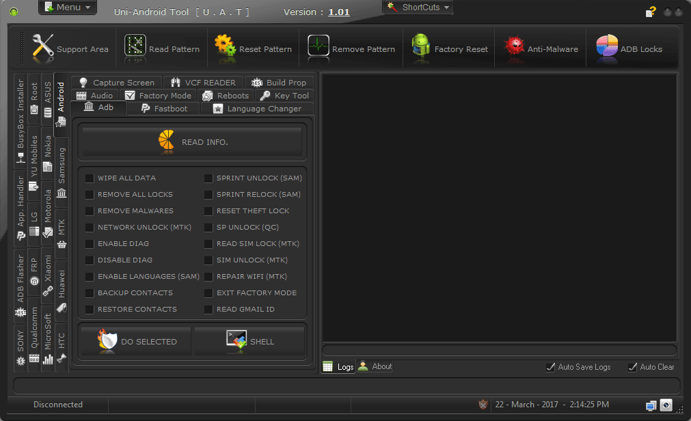Switch to the Audio tab
The image size is (691, 421).
(94, 96)
